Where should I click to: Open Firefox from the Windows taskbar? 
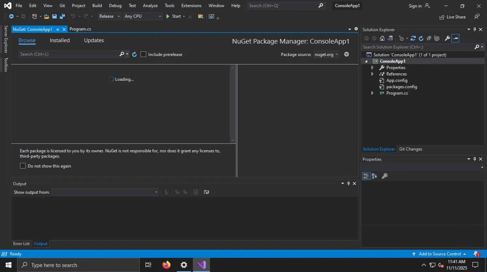coord(166,265)
